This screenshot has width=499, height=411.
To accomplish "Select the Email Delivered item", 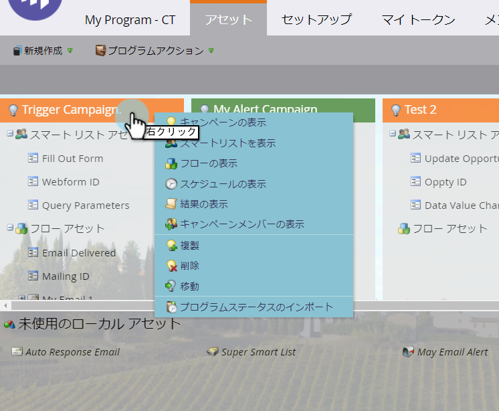I will pos(79,253).
